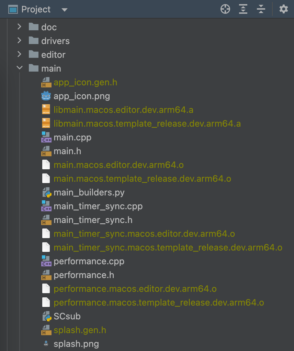Click the Expand All icon in toolbar

[243, 9]
